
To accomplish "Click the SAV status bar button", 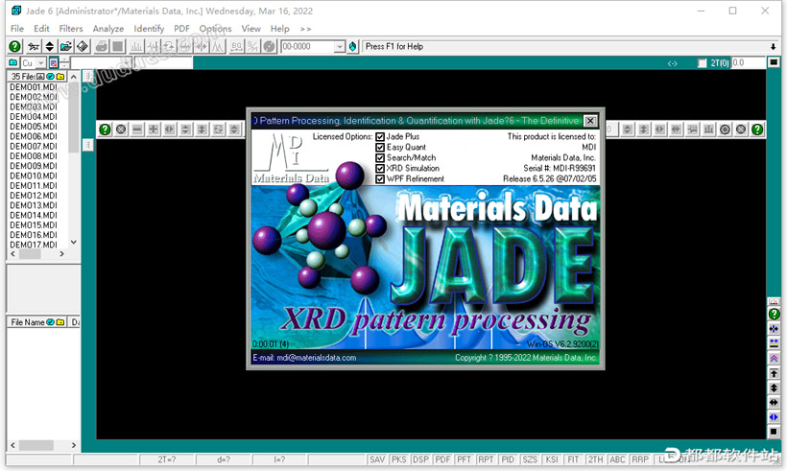I will 377,459.
